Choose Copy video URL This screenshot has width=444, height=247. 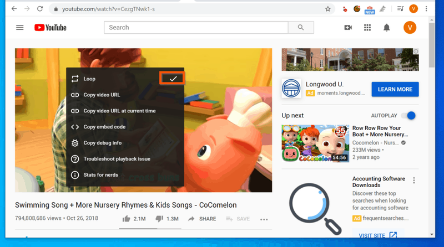tap(125, 95)
